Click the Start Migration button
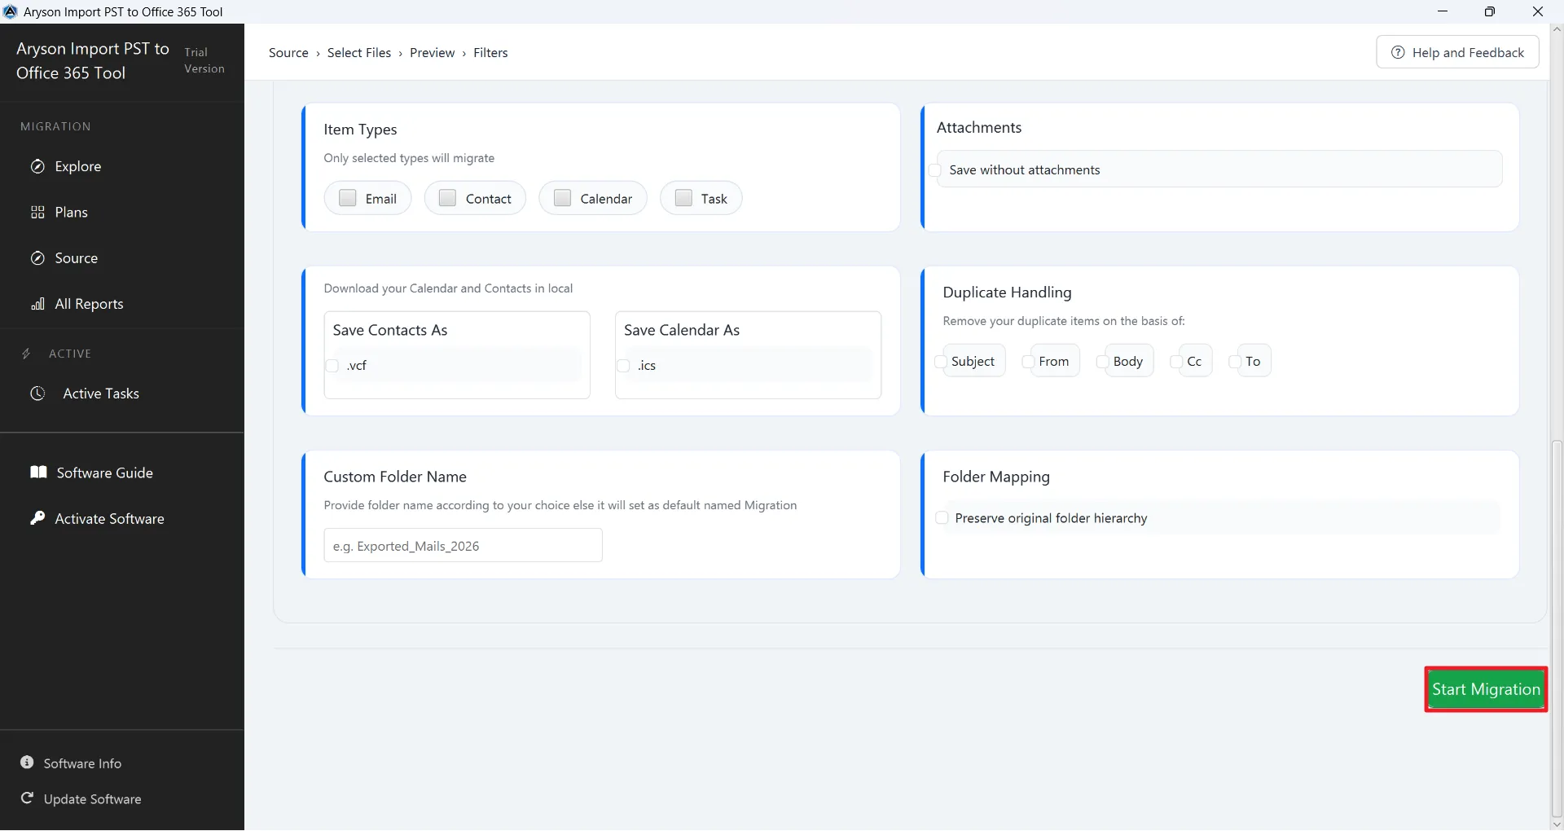This screenshot has height=831, width=1564. coord(1486,689)
